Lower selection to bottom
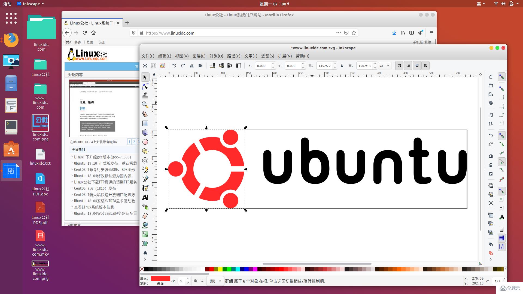 (212, 66)
